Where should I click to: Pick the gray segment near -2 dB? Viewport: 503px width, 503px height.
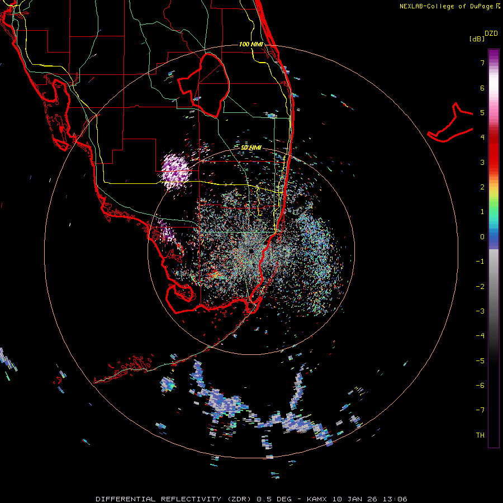tap(493, 287)
